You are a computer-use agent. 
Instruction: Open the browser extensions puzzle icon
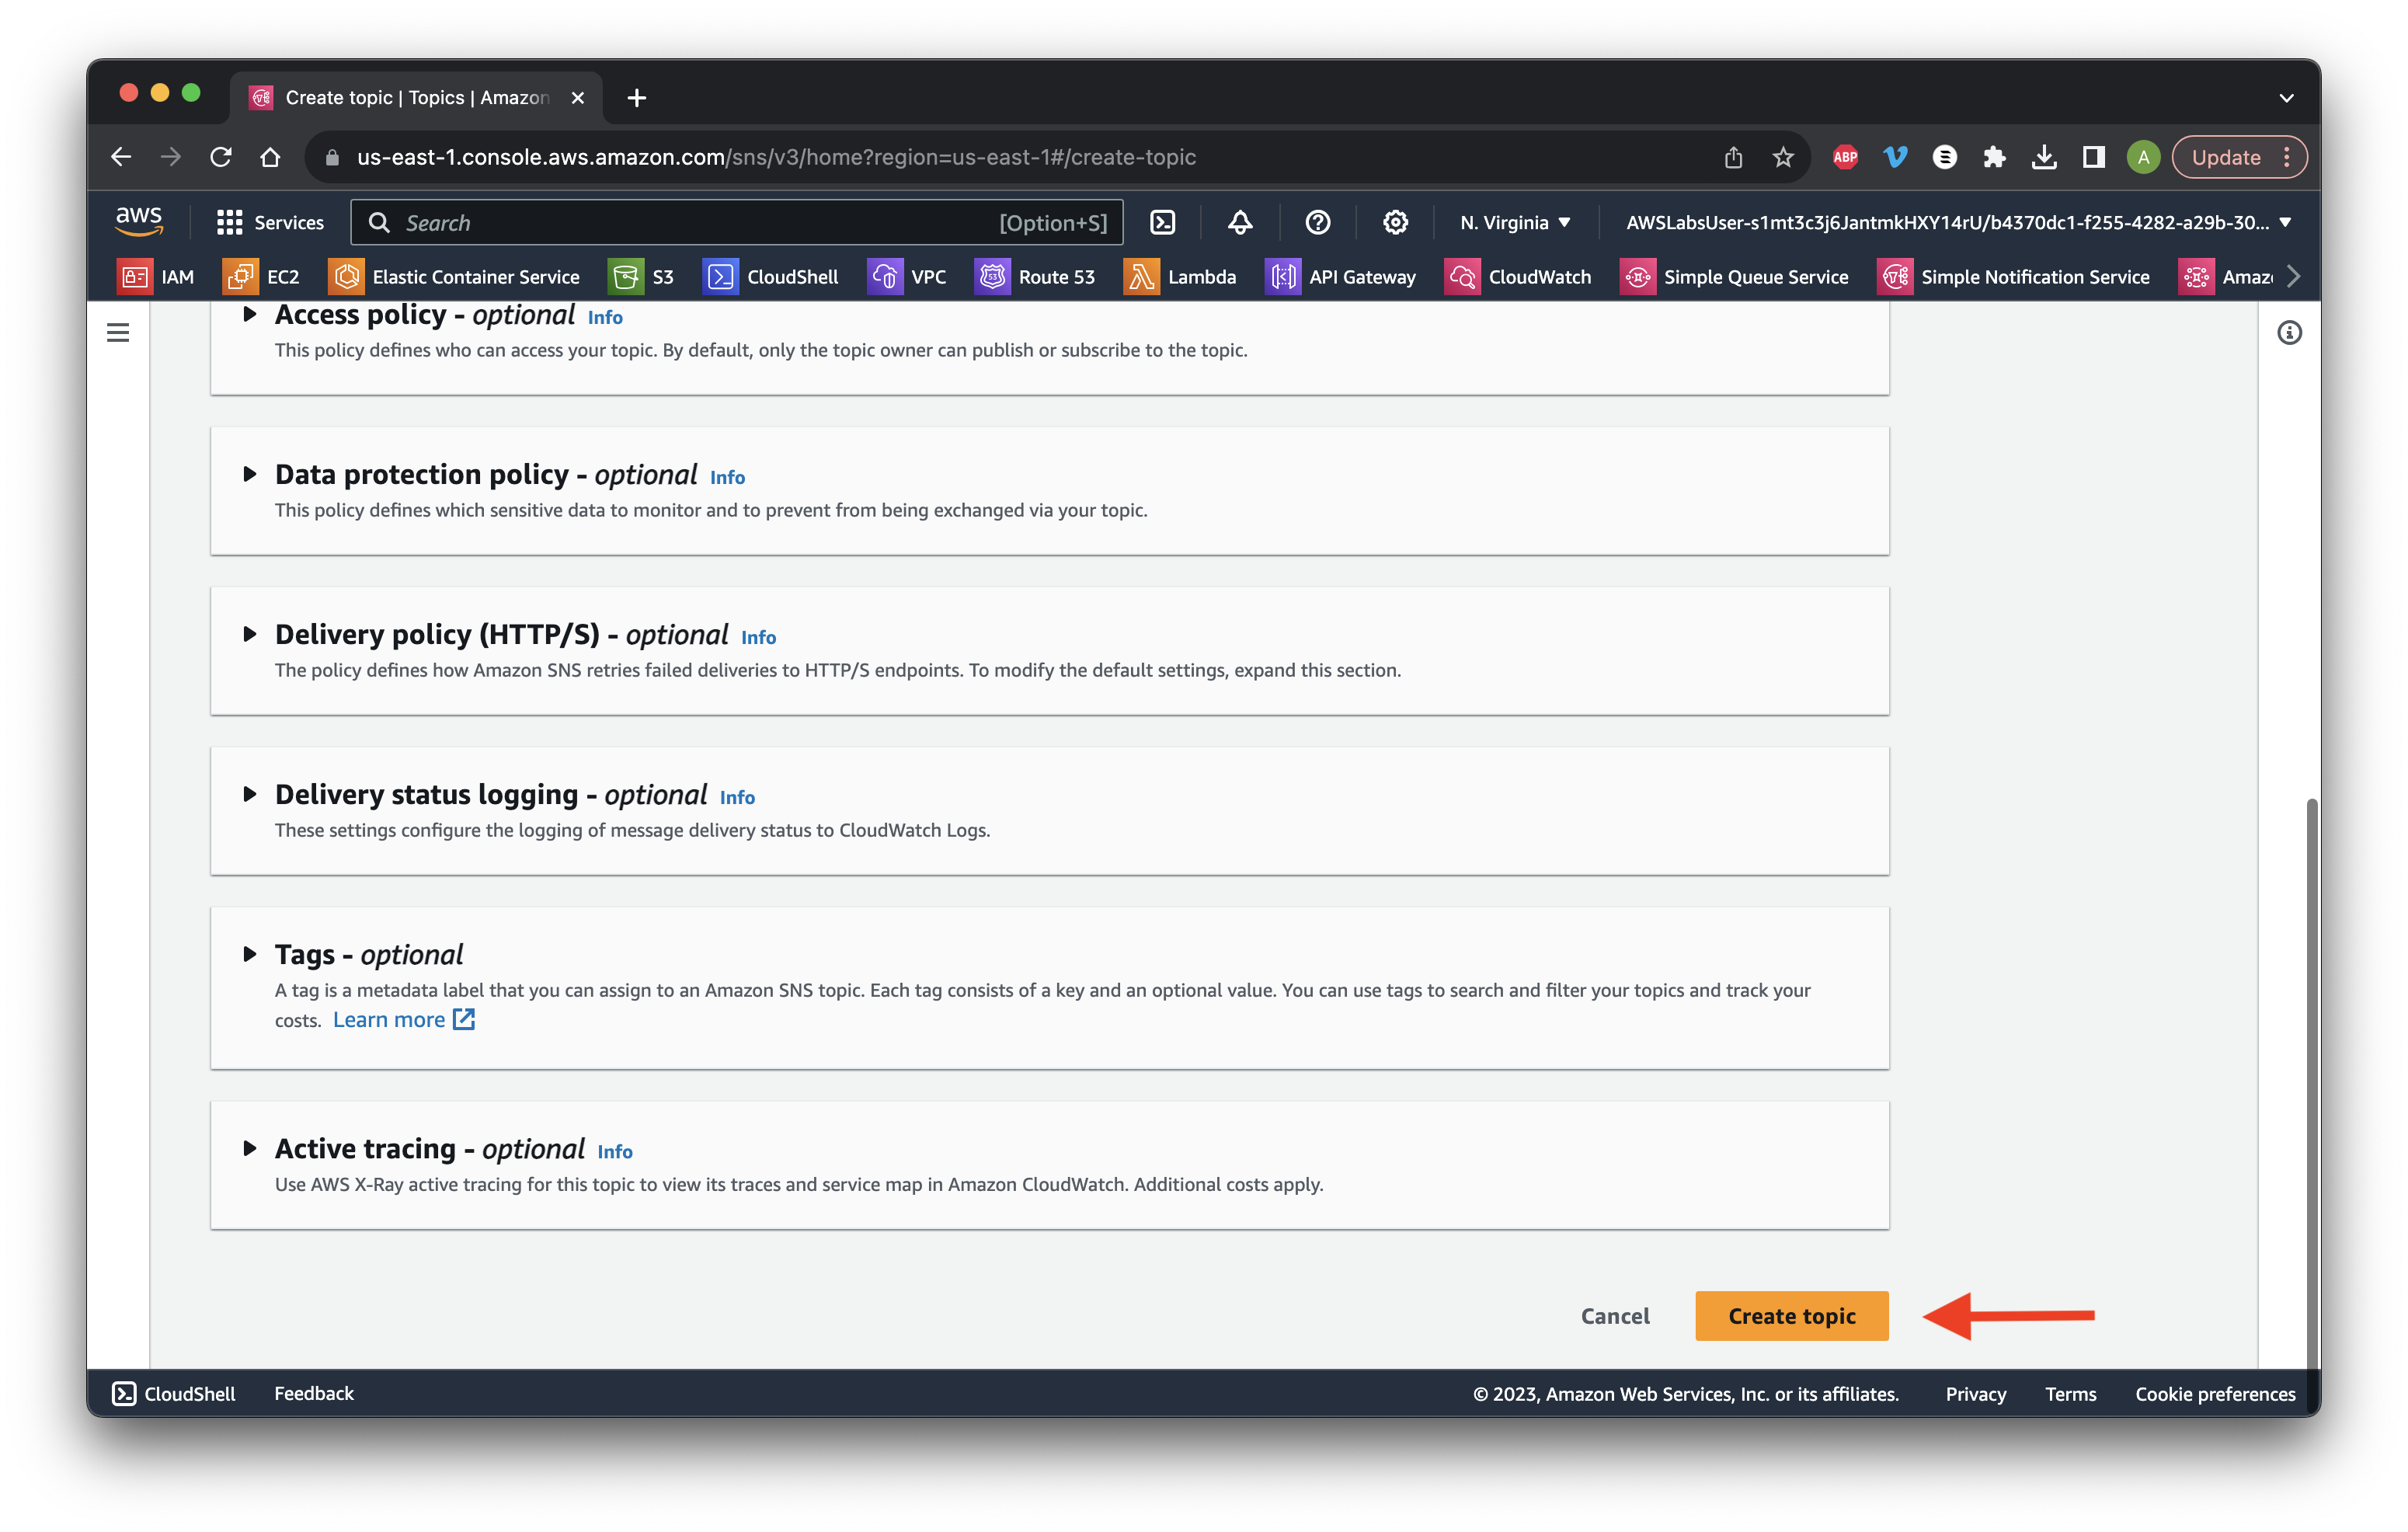coord(1994,157)
